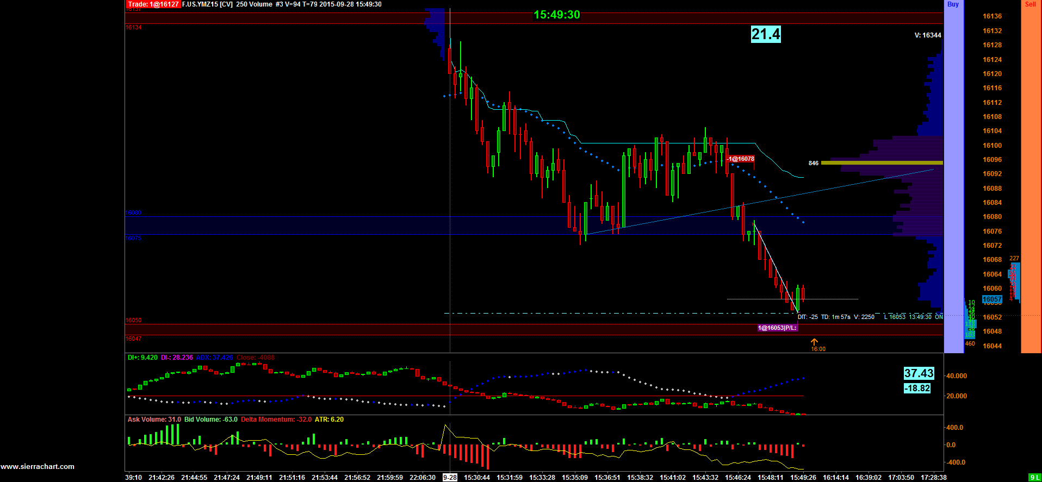The width and height of the screenshot is (1042, 482).
Task: Click the 16044 price on the scale
Action: (992, 346)
